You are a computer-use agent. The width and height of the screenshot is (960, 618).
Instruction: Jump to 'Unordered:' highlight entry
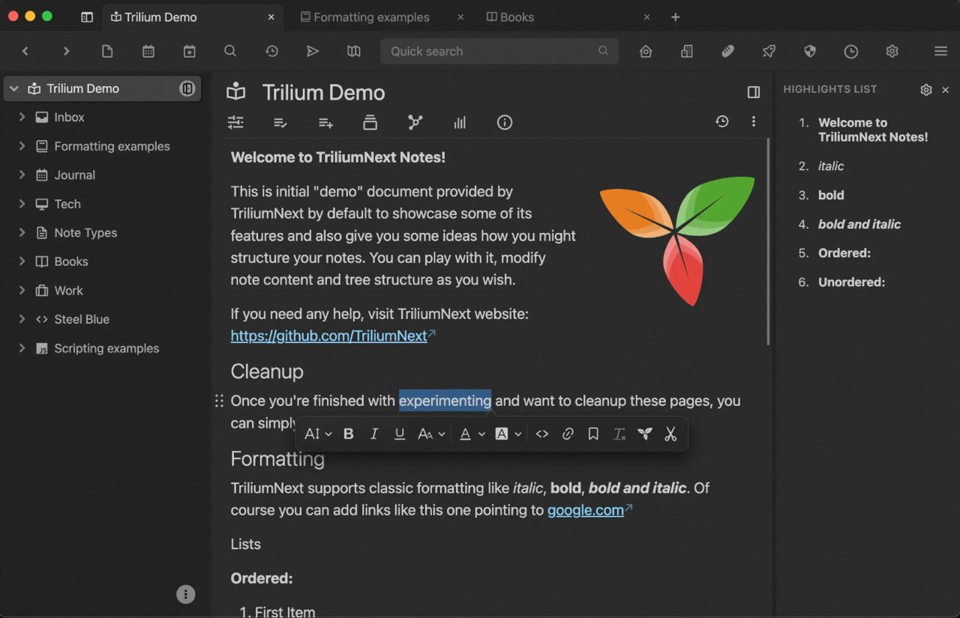852,282
